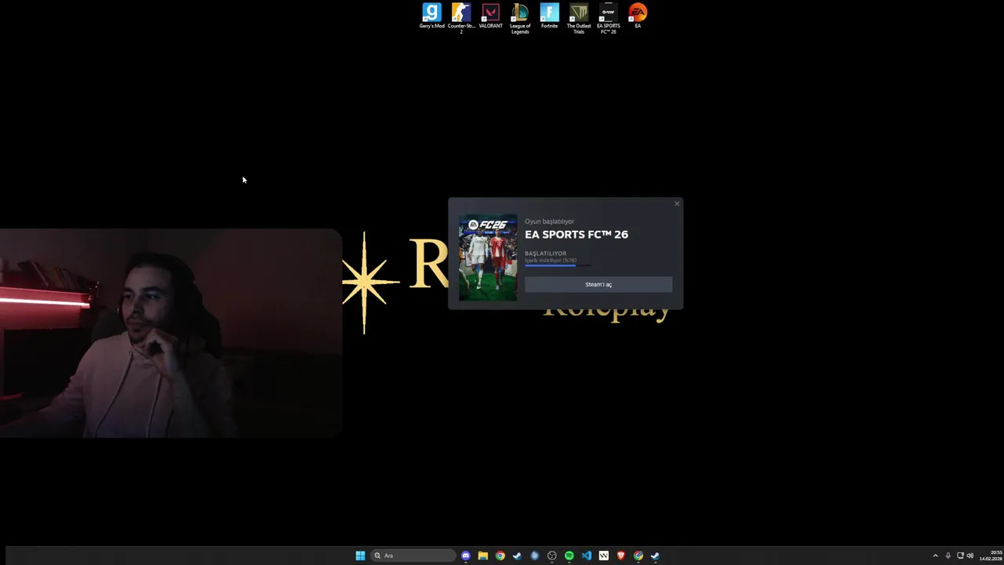Expand the hidden system tray icons
The height and width of the screenshot is (565, 1004).
point(935,556)
